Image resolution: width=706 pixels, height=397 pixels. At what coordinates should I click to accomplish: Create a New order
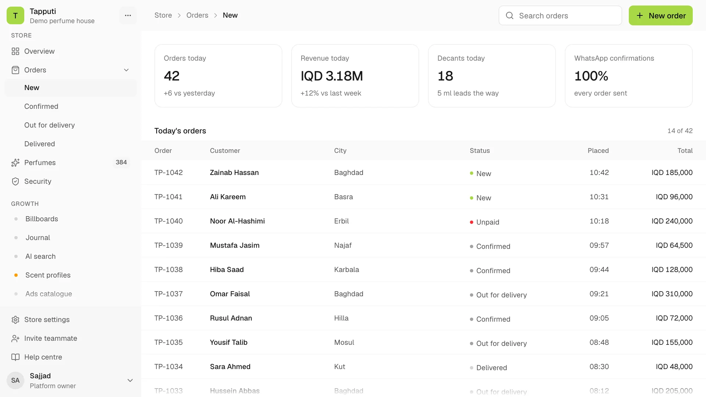[x=660, y=15]
